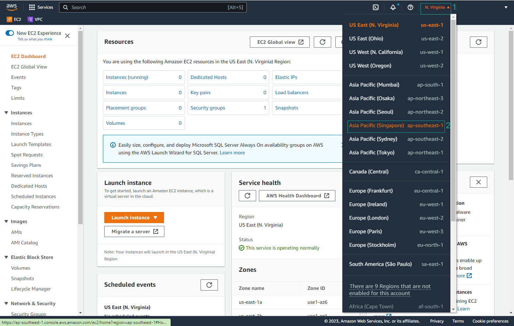Image resolution: width=514 pixels, height=326 pixels.
Task: Click Tell us what you think link
Action: point(35,39)
